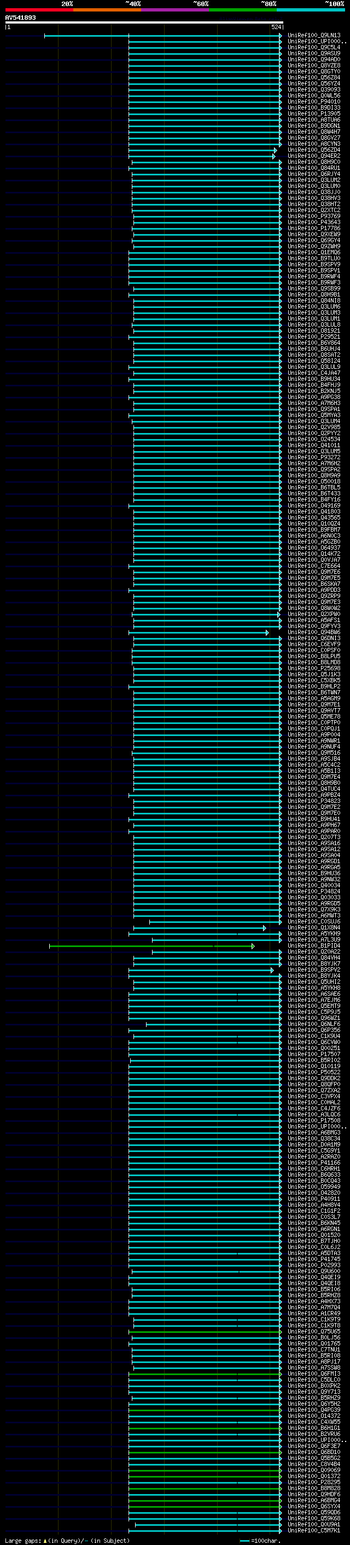Select the UniRef100_P17786 label

tap(313, 228)
